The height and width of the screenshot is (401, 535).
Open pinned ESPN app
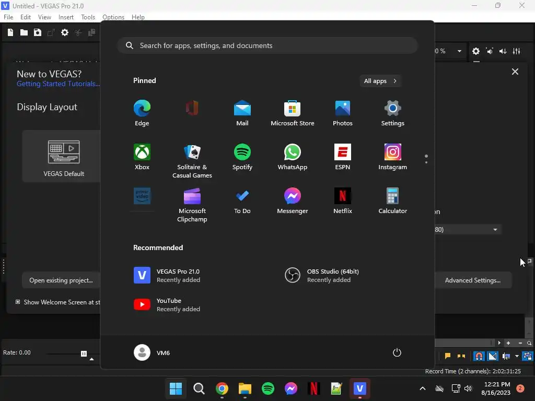[x=343, y=157]
